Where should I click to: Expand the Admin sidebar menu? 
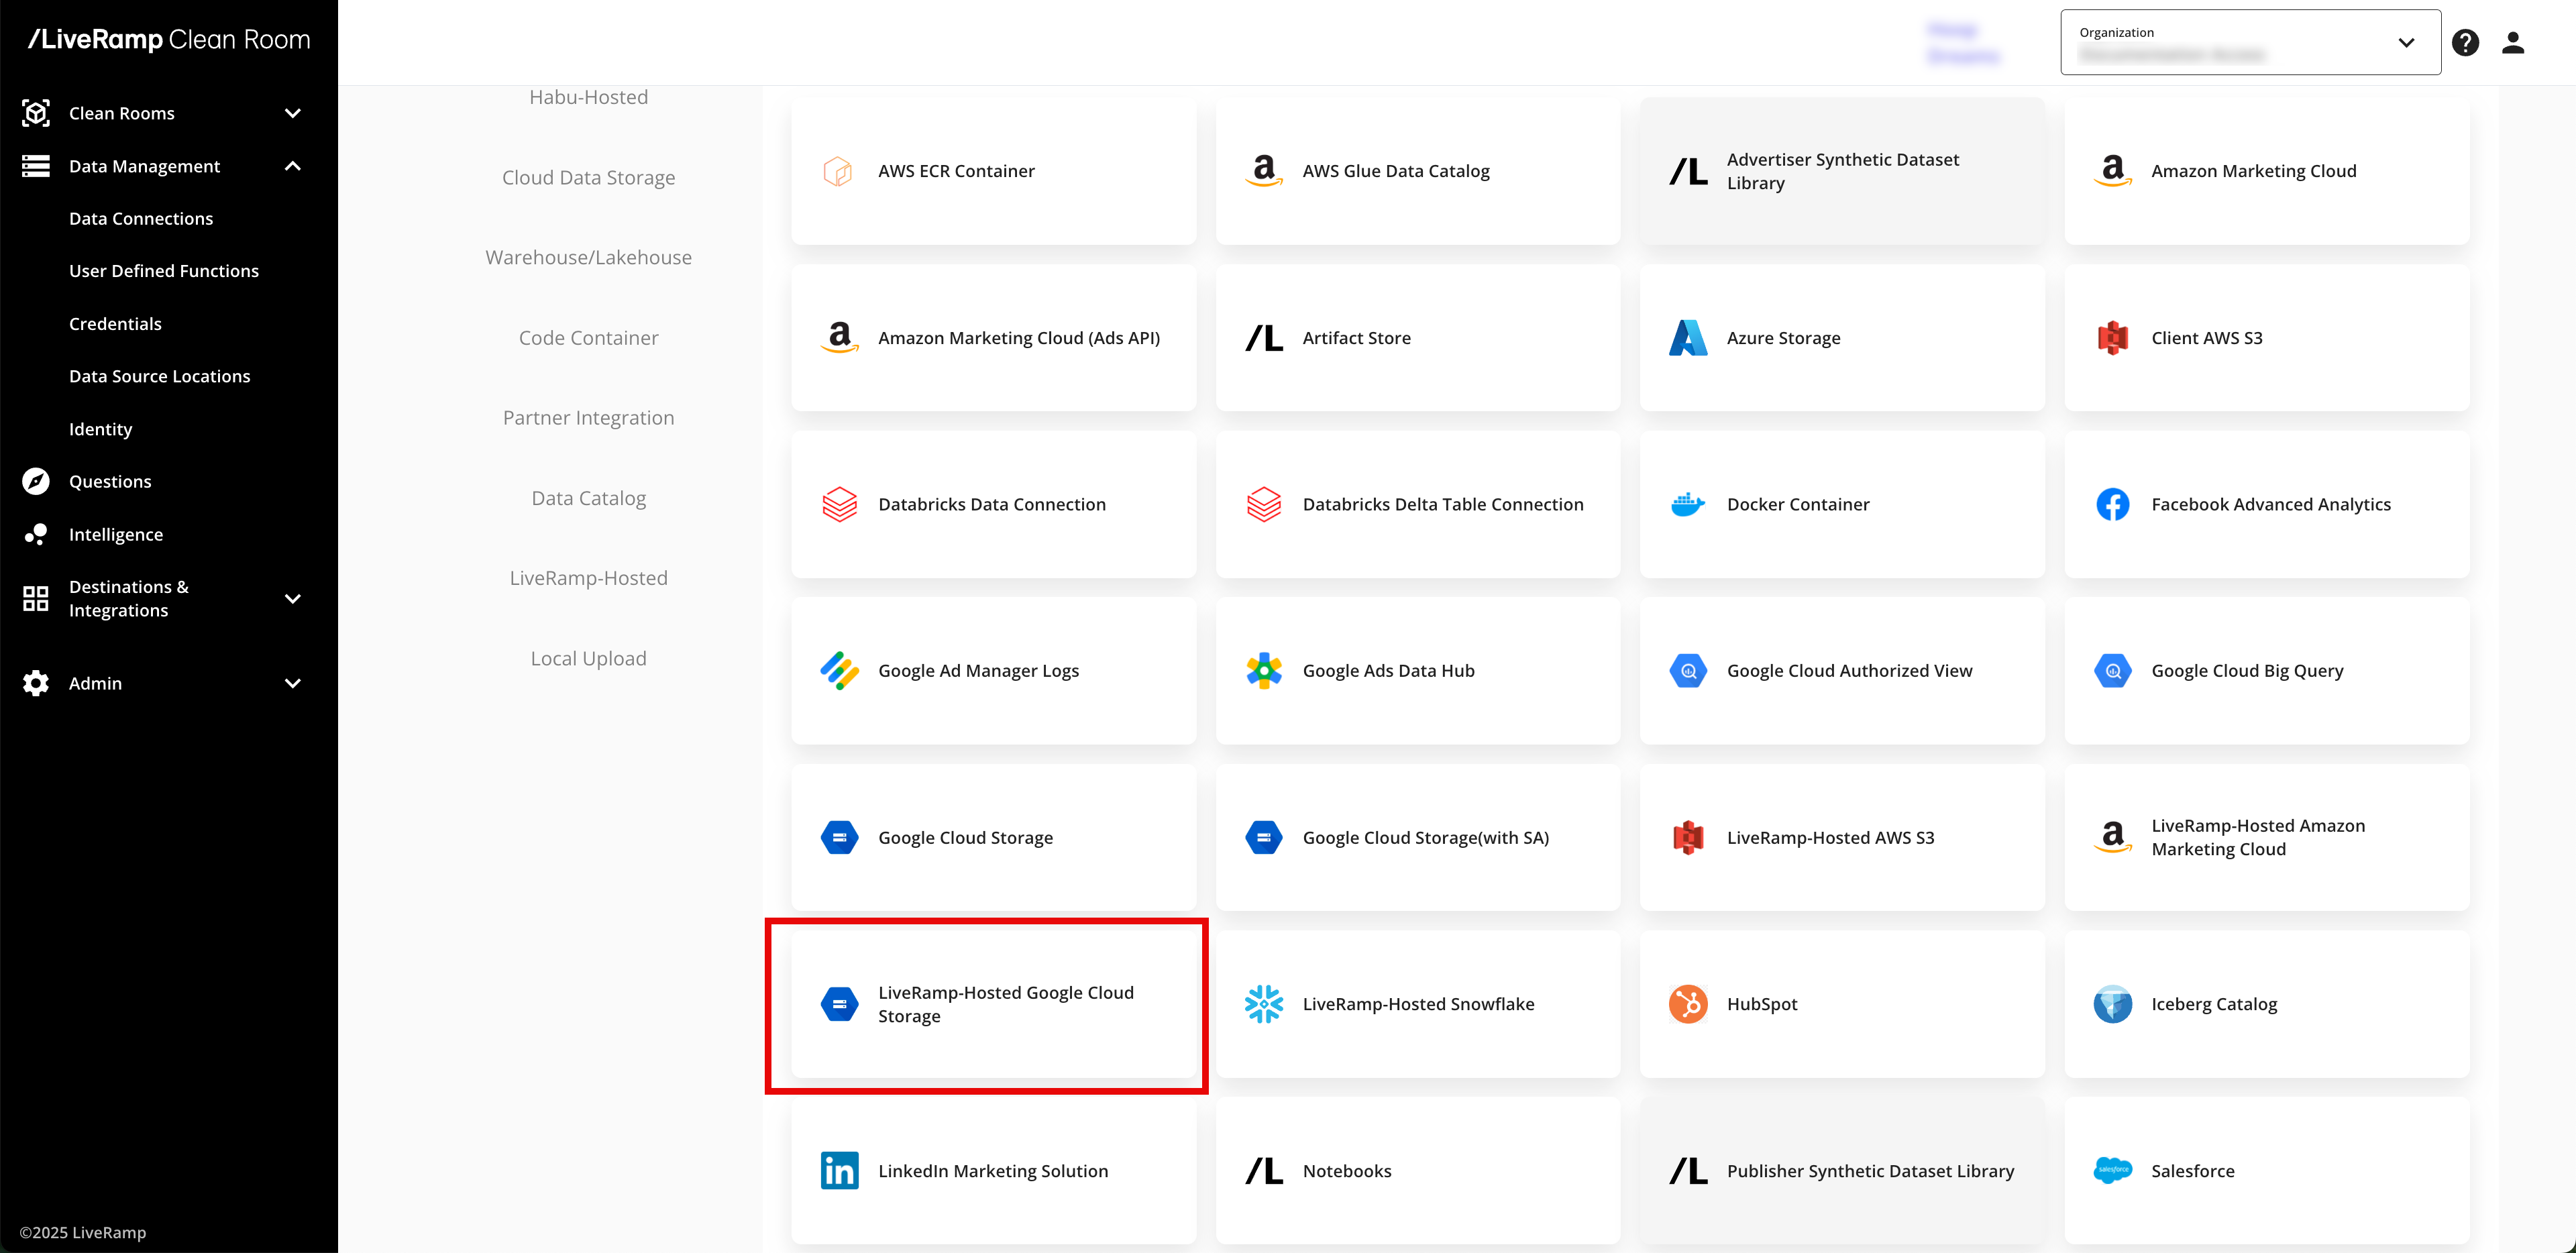coord(293,683)
